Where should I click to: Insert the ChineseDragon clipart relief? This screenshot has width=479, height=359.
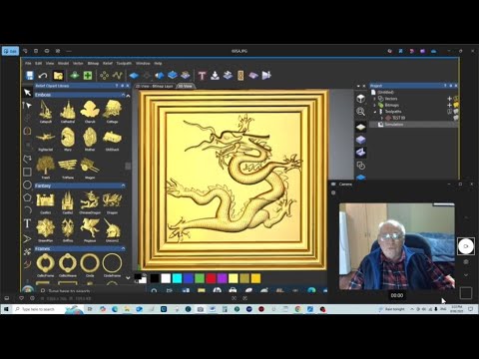[90, 202]
